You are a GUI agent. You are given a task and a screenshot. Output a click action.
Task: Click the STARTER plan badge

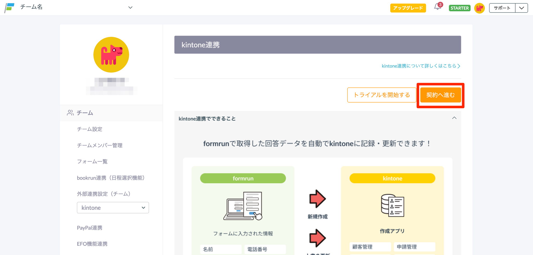(x=459, y=8)
